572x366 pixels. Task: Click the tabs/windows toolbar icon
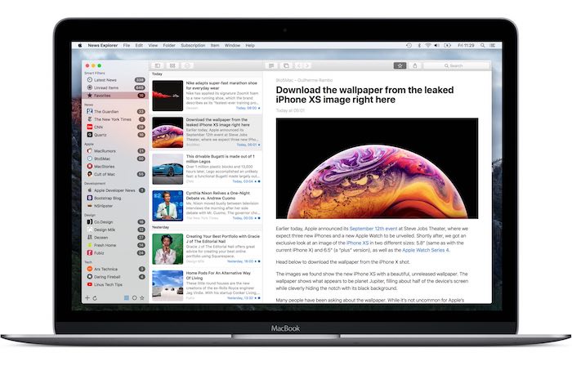click(286, 65)
